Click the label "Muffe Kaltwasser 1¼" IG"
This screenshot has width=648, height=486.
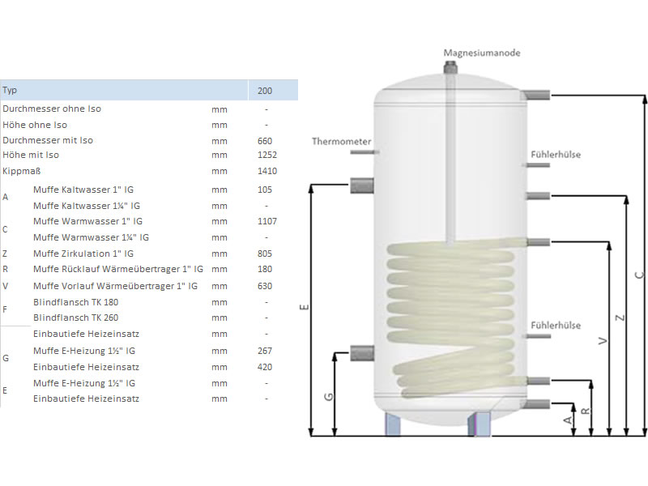(x=87, y=206)
